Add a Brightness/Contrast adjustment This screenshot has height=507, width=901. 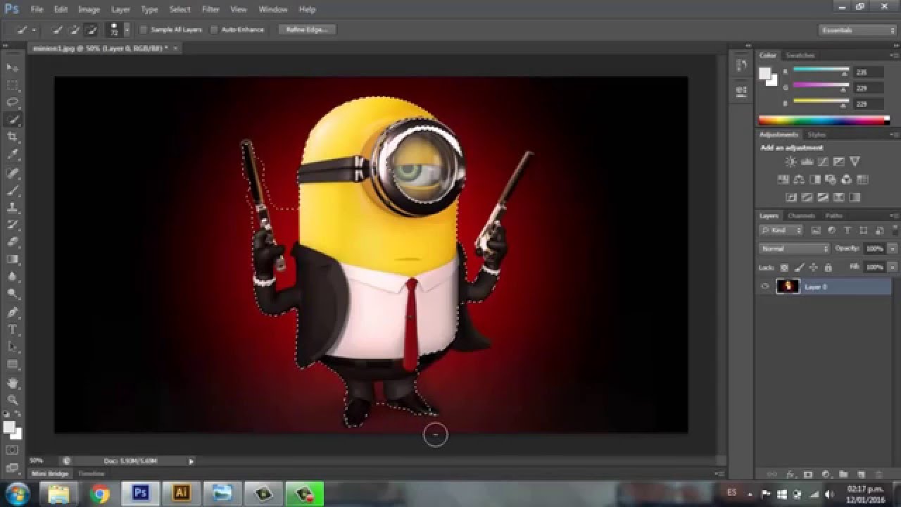tap(790, 162)
